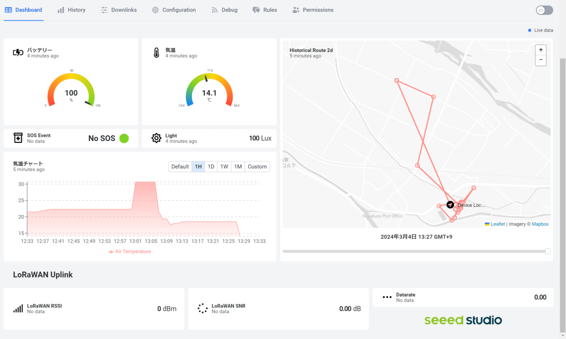The width and height of the screenshot is (566, 339).
Task: Click the Datarate three-dots icon
Action: (x=387, y=297)
